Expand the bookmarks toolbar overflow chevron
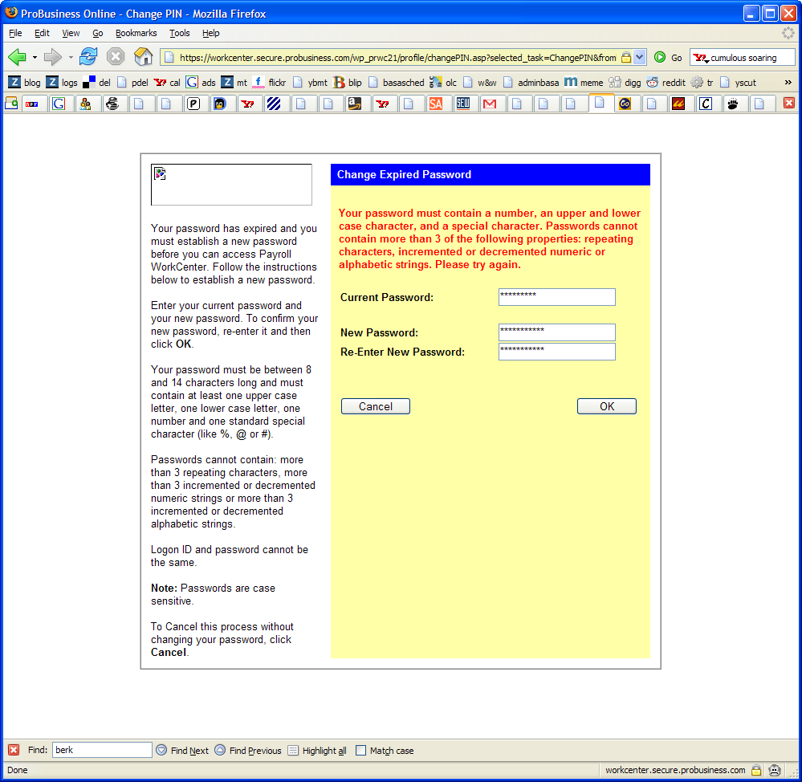 coord(788,82)
